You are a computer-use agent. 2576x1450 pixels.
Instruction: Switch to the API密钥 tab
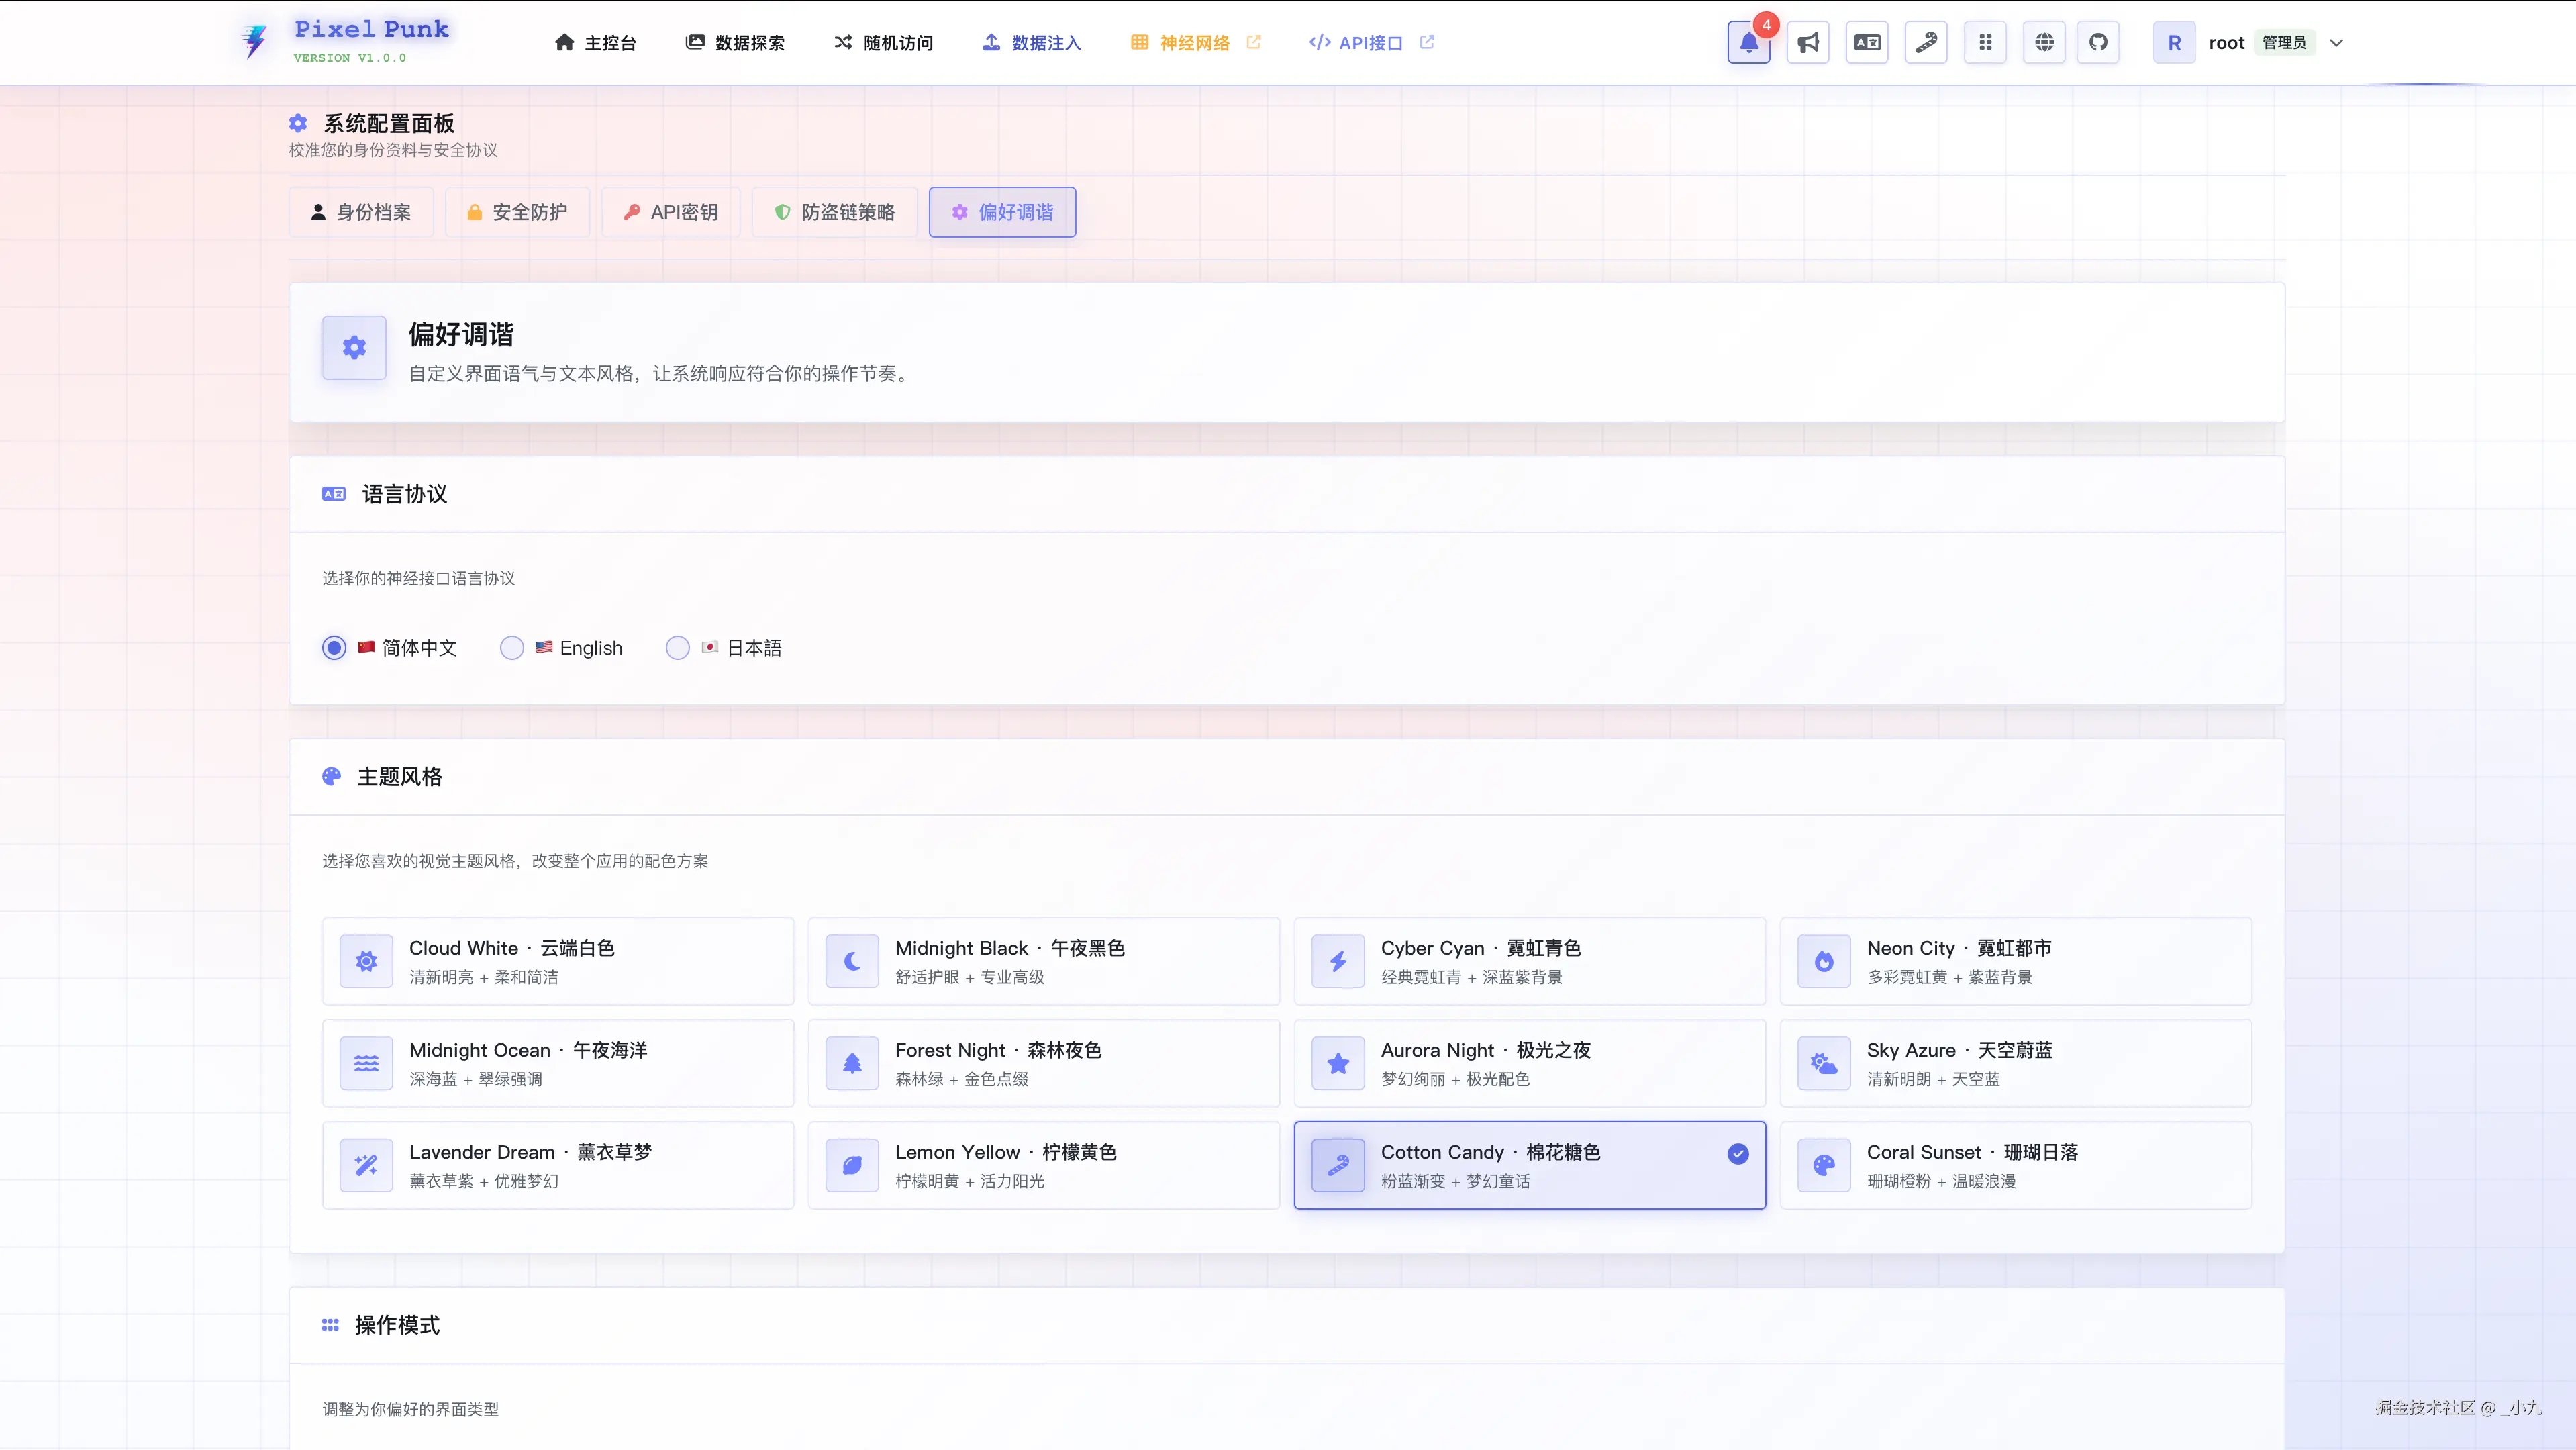click(671, 212)
